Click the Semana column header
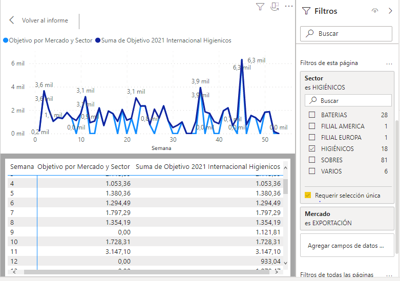Viewport: 400px width, 281px height. [x=22, y=167]
